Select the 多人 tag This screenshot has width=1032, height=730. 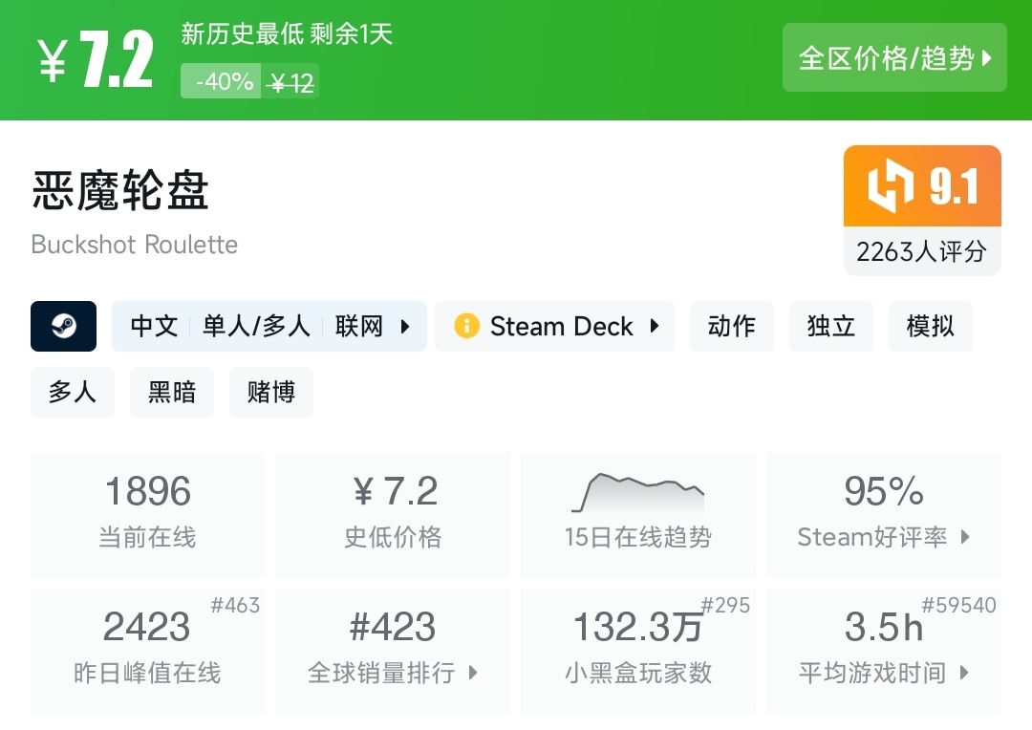point(73,392)
